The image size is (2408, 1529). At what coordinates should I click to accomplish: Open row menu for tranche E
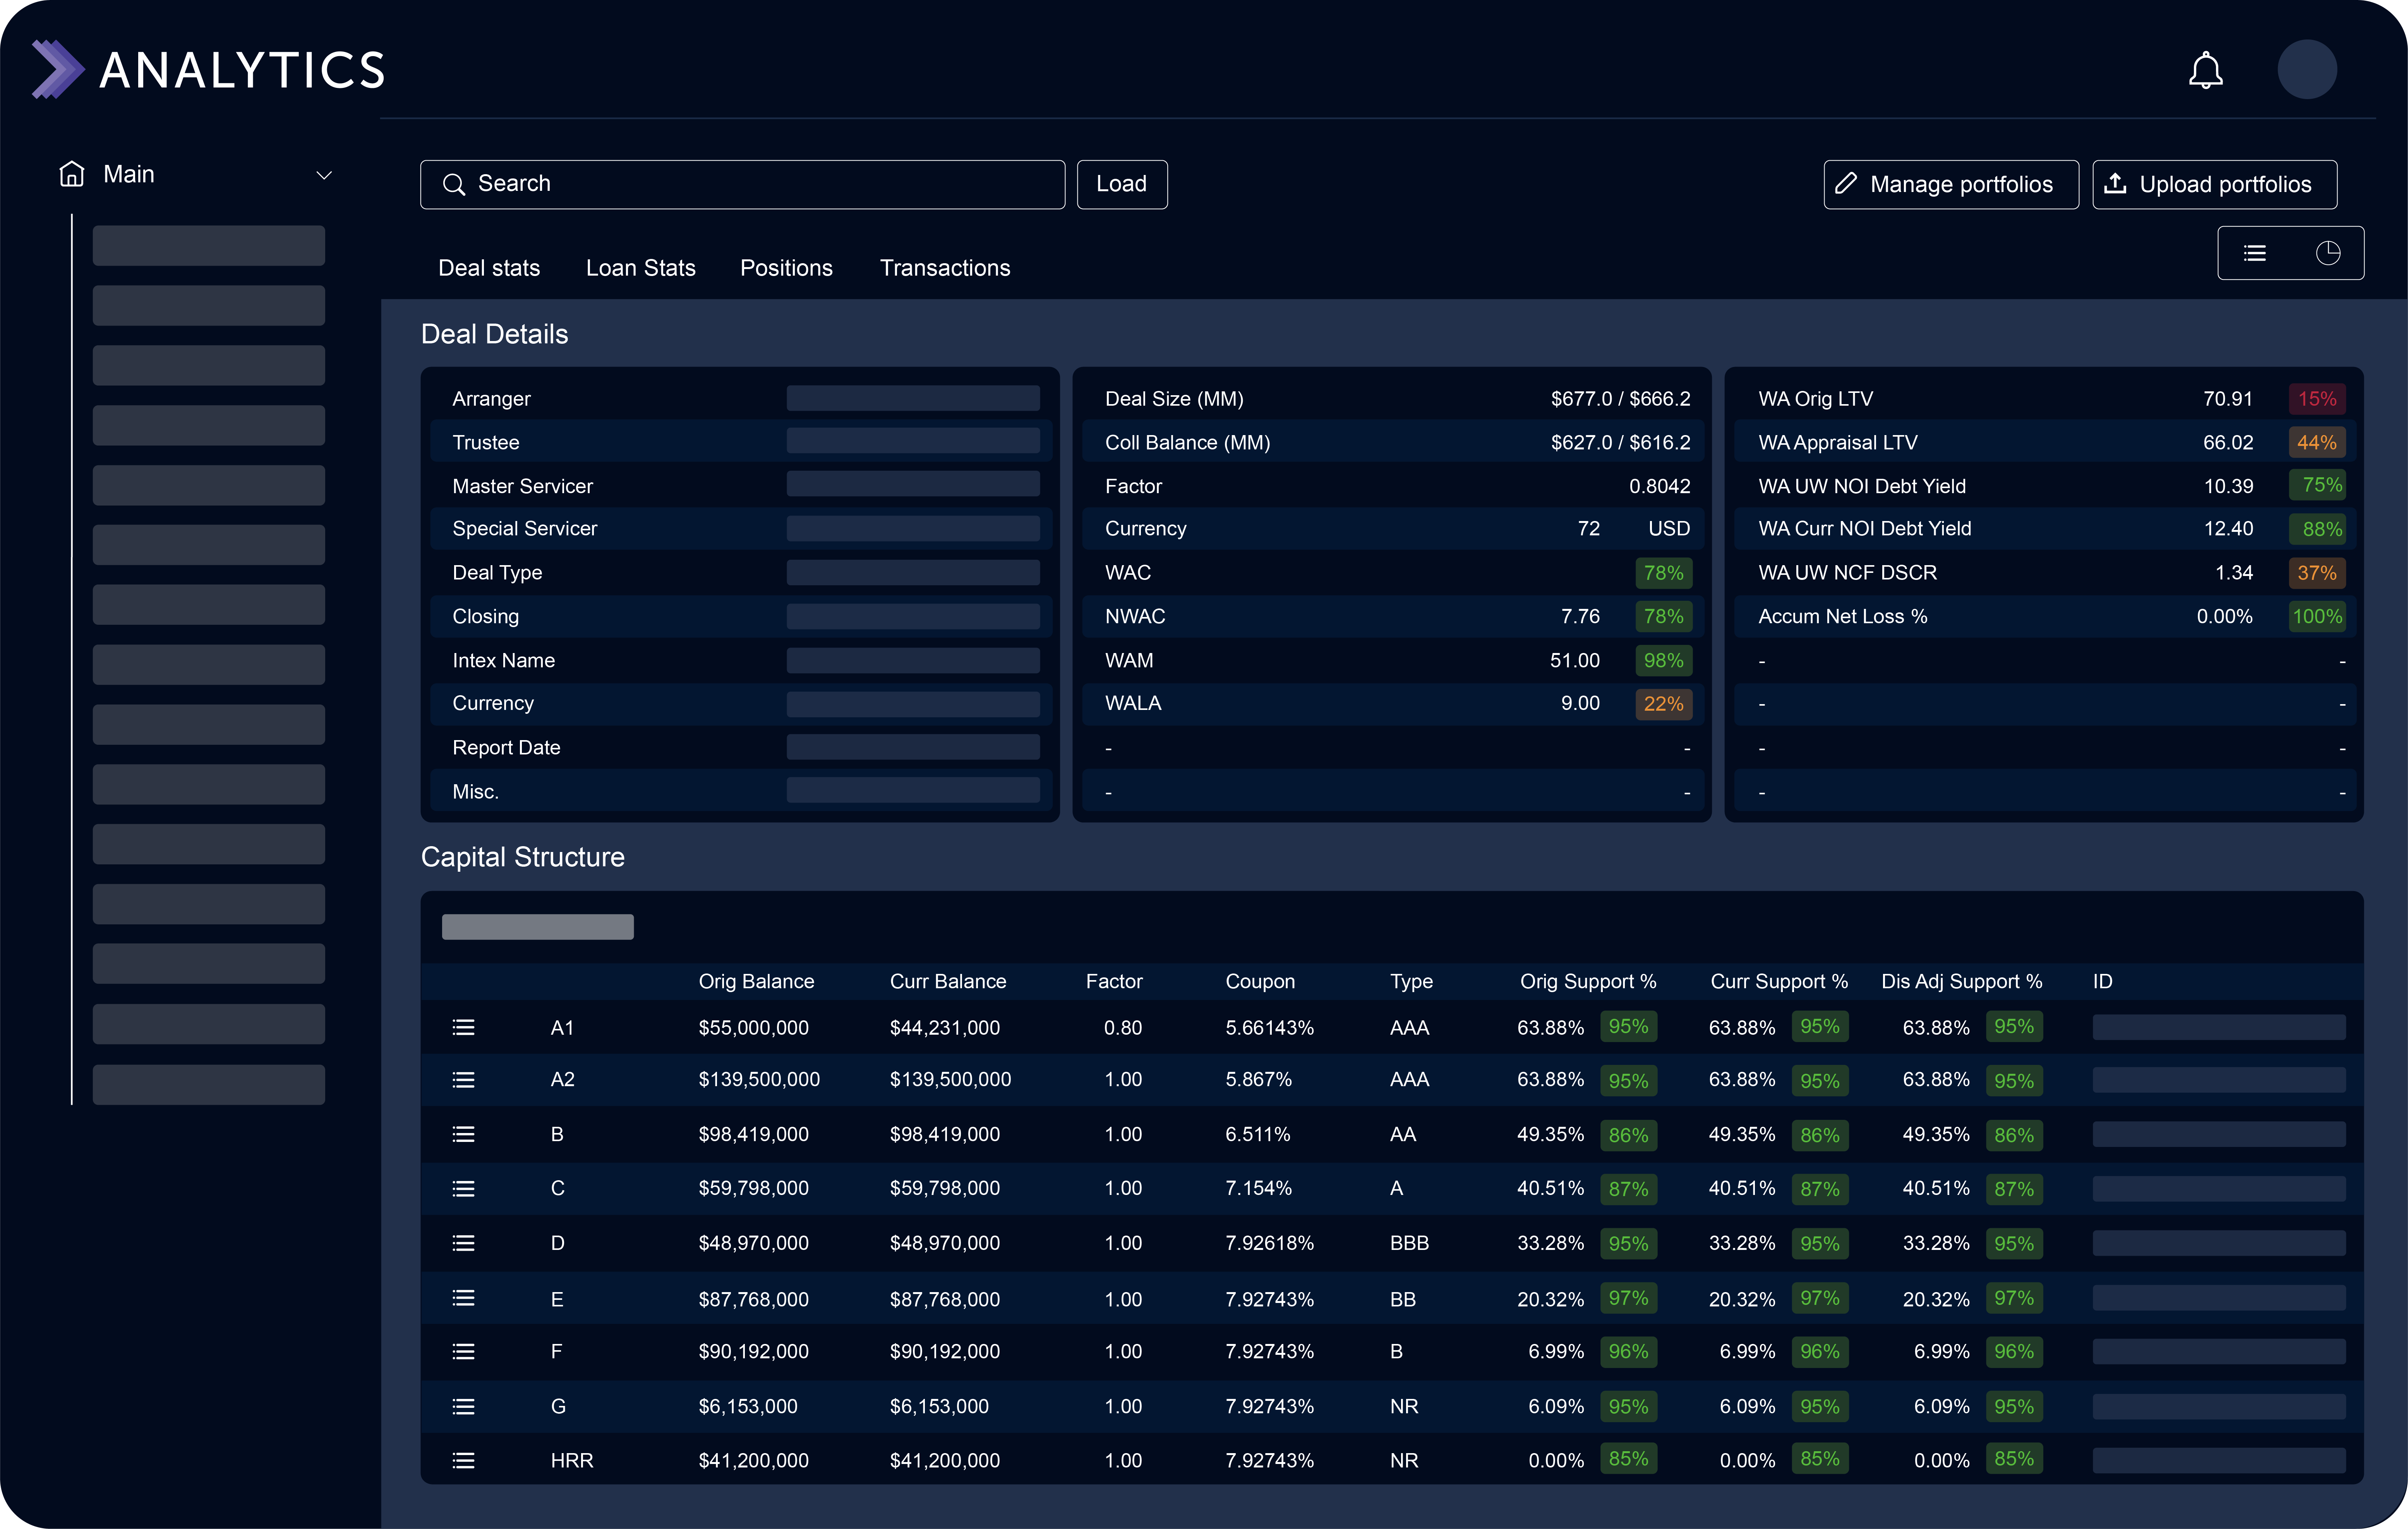click(463, 1298)
